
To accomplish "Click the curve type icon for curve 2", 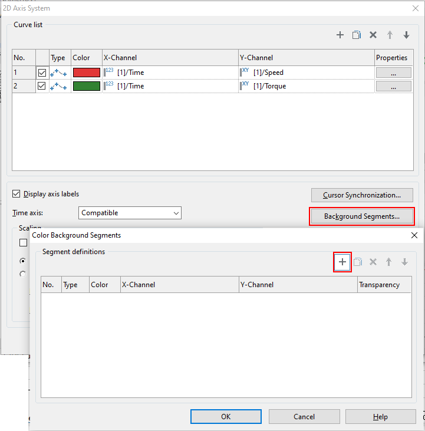I will [x=58, y=86].
